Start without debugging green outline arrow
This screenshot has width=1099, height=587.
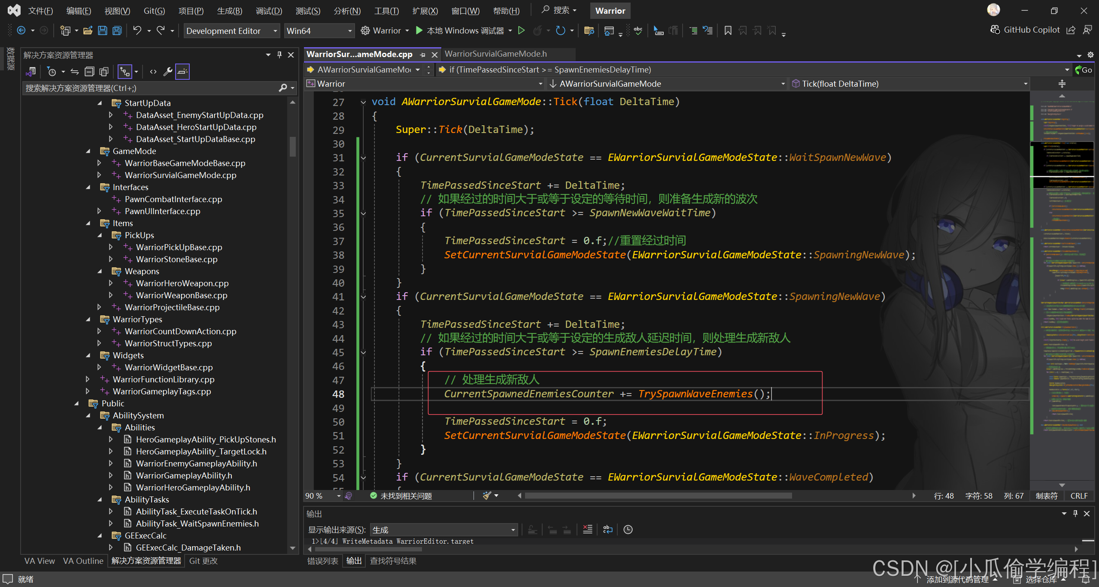[x=521, y=30]
